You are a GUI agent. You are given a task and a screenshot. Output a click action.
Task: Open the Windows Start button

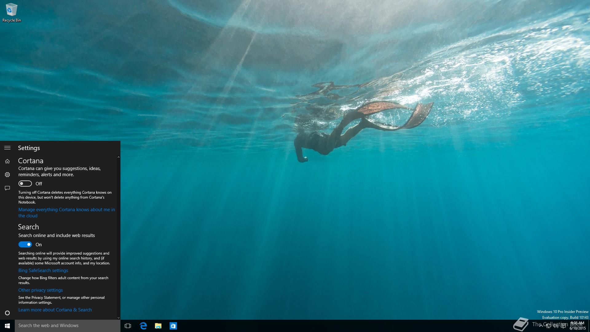point(7,326)
